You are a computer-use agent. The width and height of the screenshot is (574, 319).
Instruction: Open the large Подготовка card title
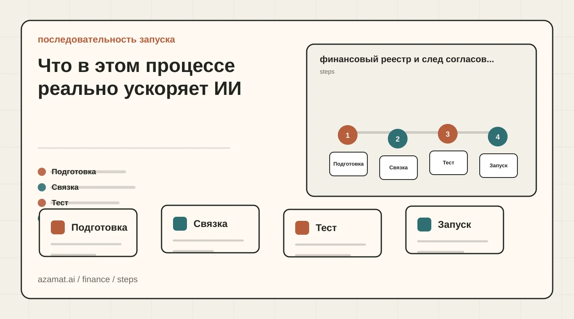[99, 227]
